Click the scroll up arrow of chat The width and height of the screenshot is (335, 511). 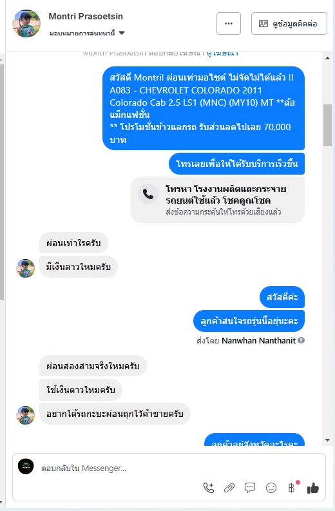tap(327, 58)
